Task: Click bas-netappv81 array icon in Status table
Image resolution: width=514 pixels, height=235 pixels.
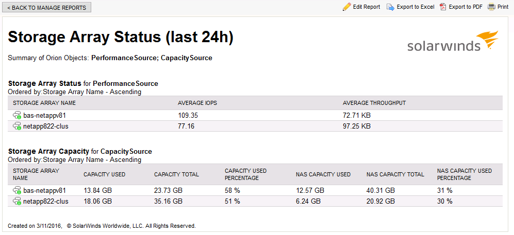Action: pos(17,115)
